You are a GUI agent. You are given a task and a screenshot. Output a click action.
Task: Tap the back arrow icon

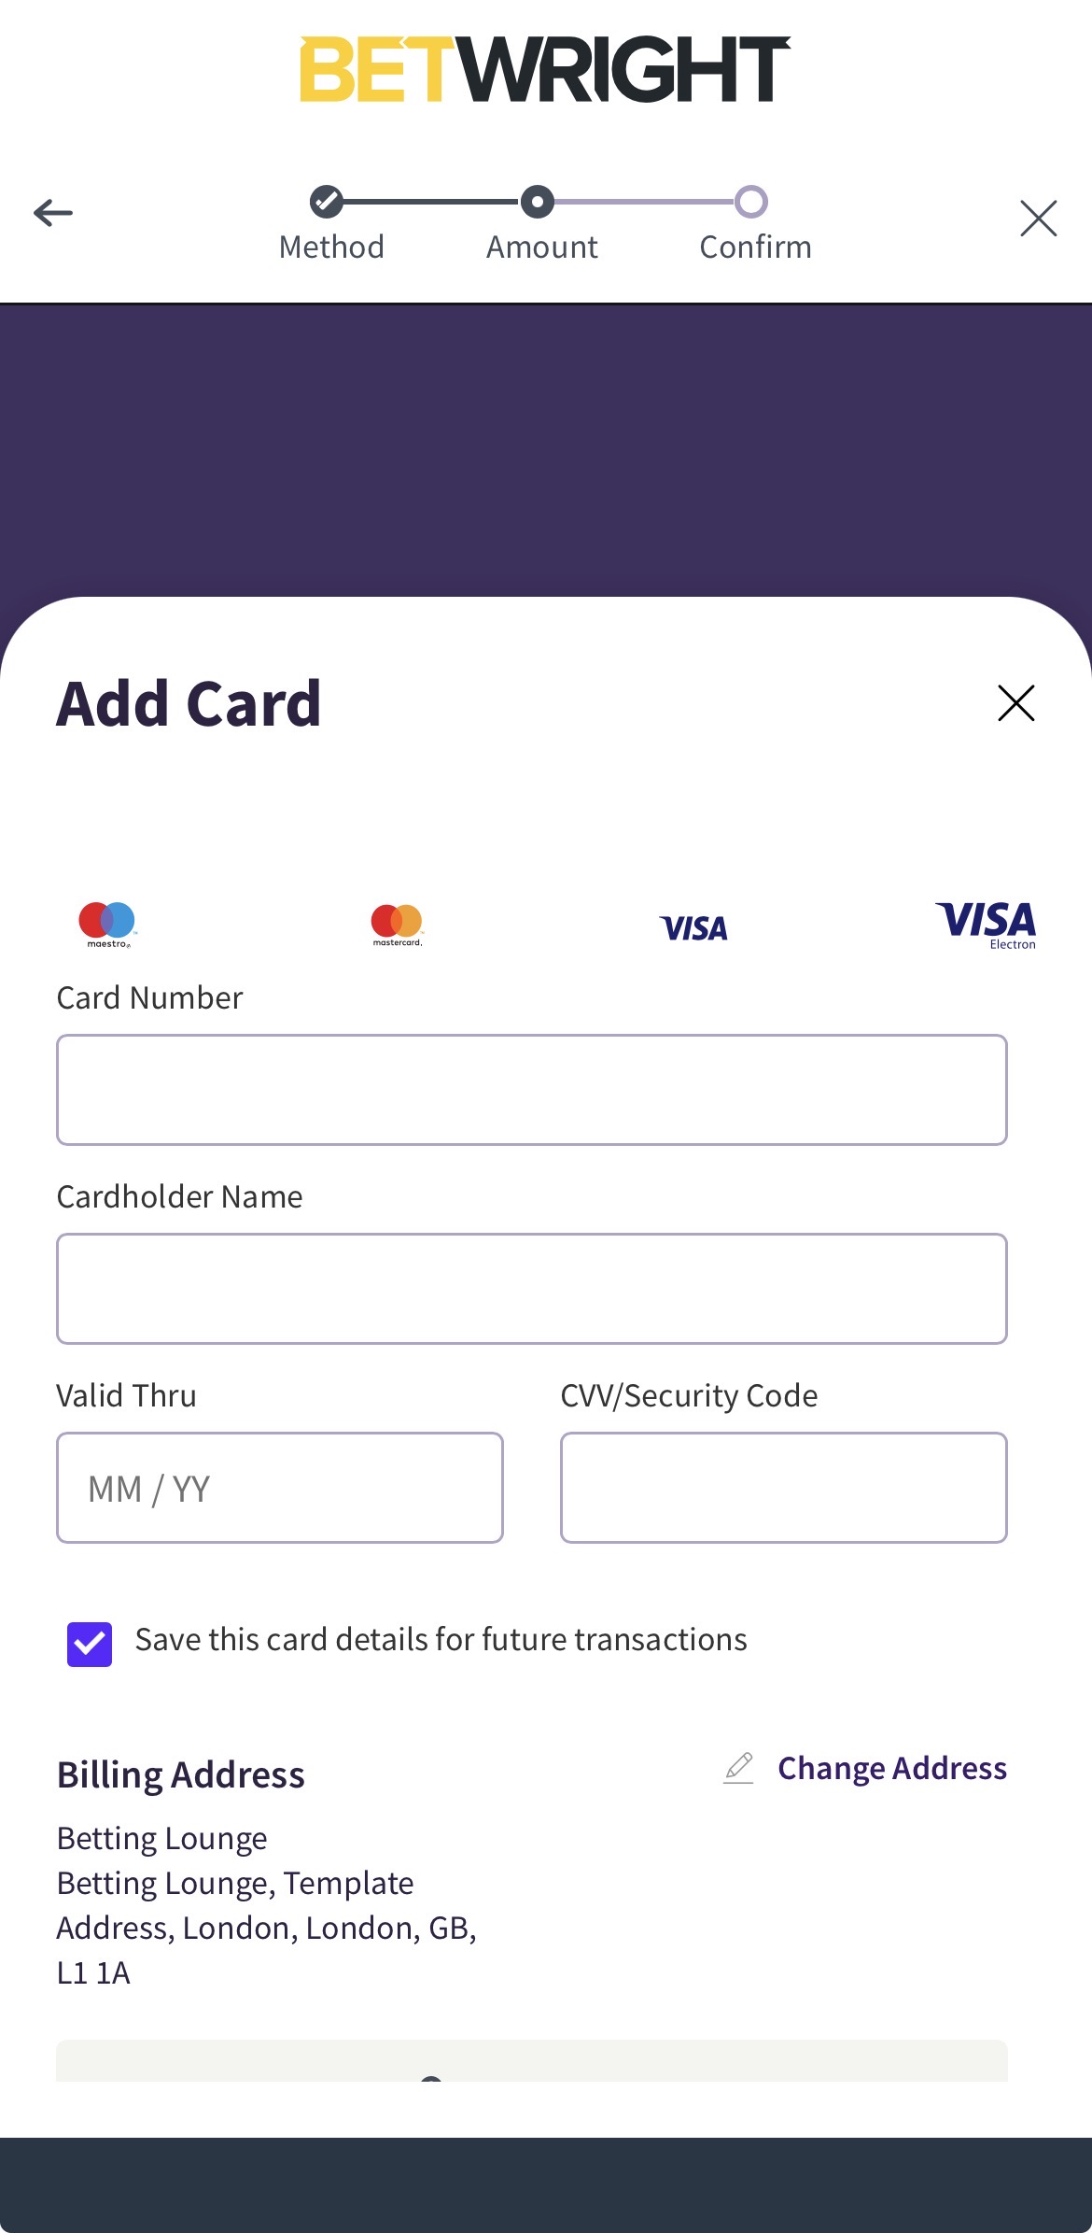click(53, 213)
